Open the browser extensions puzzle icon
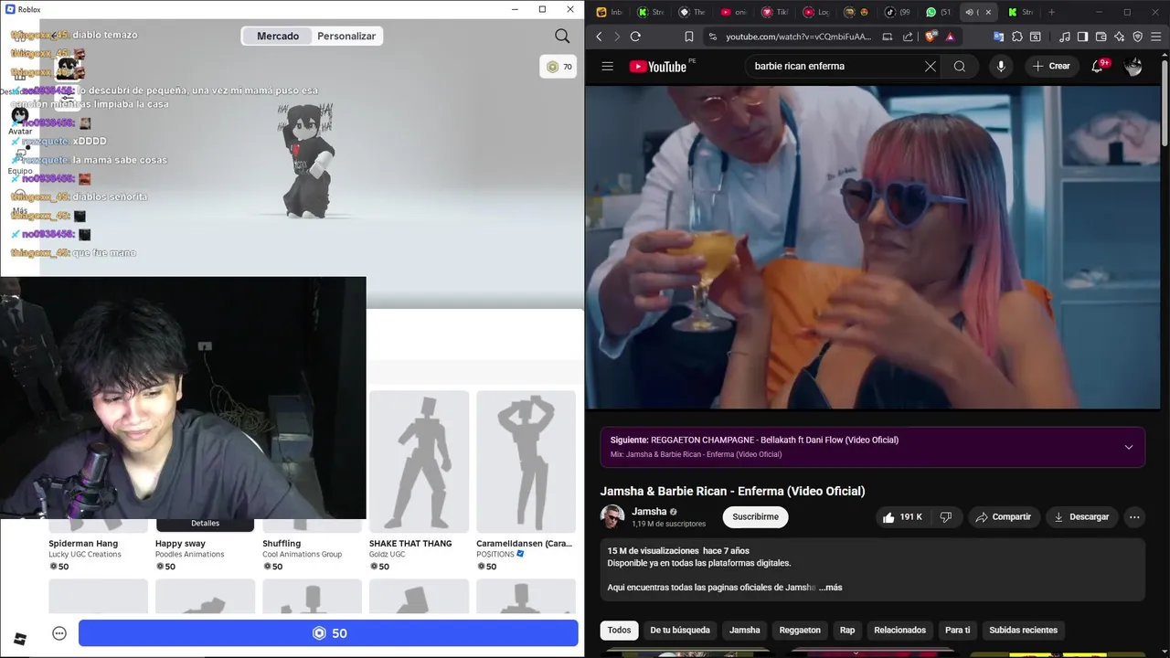 [1017, 37]
